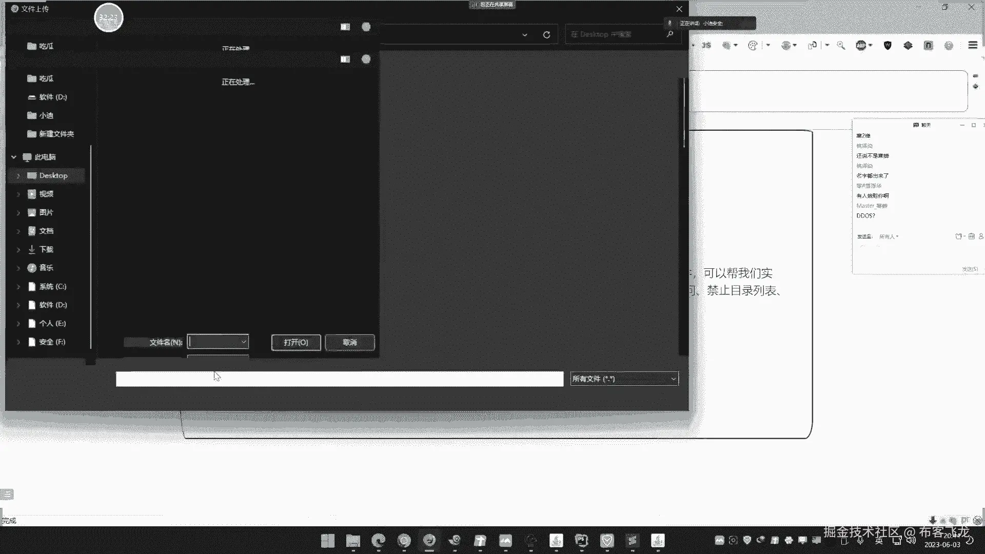Collapse the 此电脑 tree node
This screenshot has height=554, width=985.
14,157
